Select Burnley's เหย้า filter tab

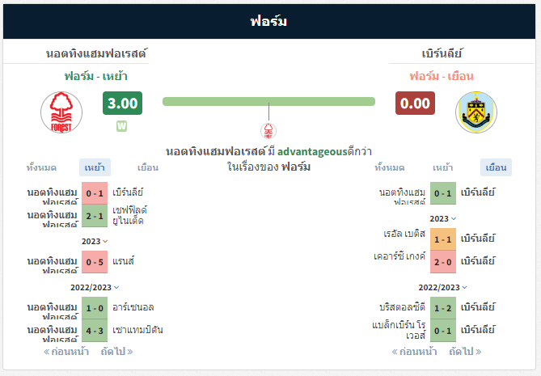[442, 167]
